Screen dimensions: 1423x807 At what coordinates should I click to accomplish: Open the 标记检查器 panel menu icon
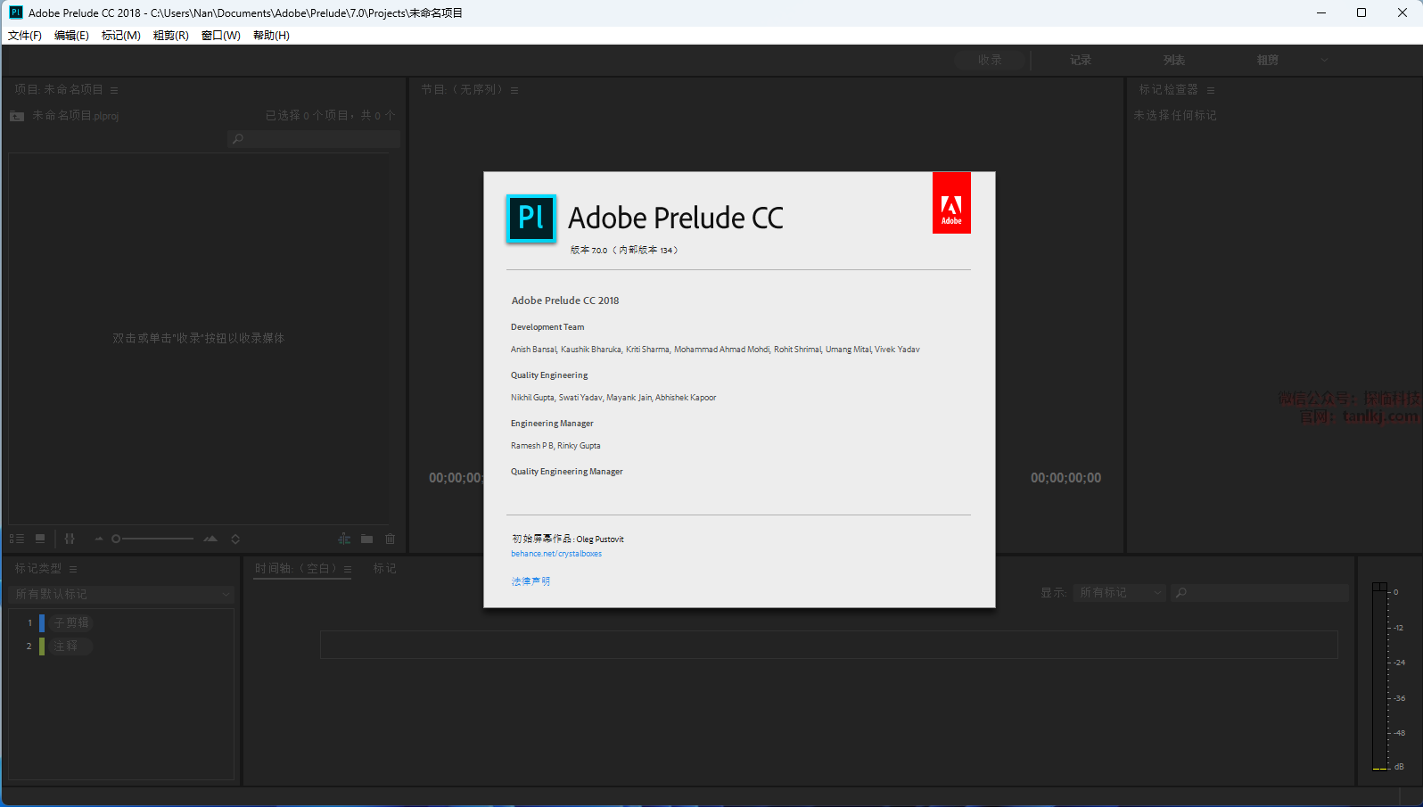pyautogui.click(x=1211, y=90)
